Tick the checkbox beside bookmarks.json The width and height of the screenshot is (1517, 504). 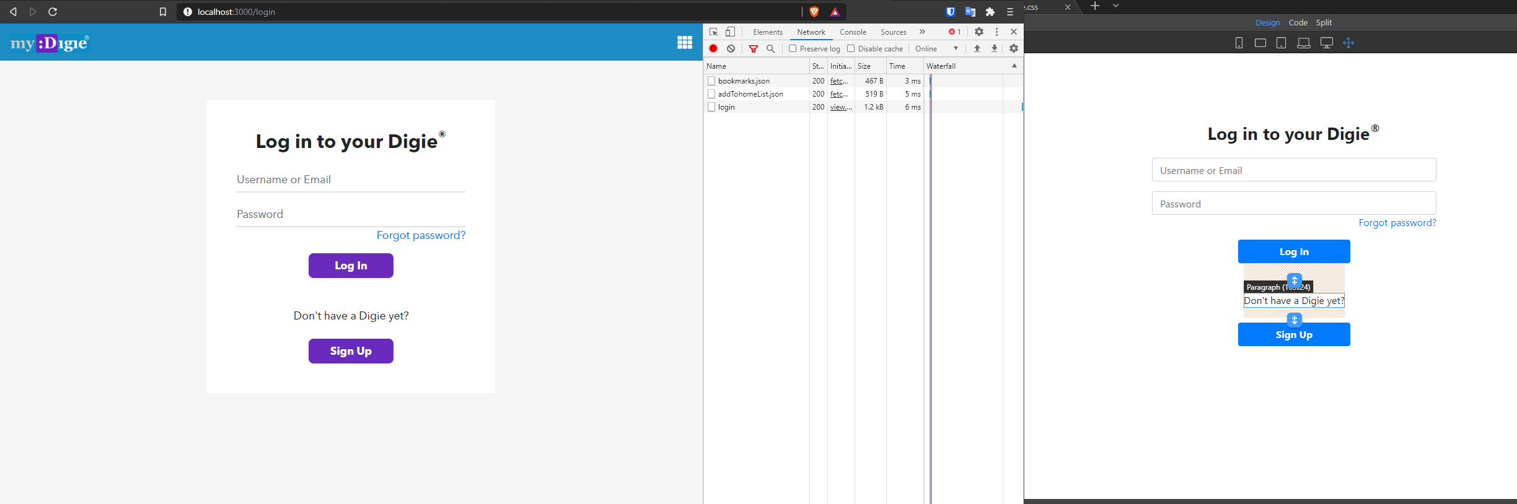click(x=711, y=81)
